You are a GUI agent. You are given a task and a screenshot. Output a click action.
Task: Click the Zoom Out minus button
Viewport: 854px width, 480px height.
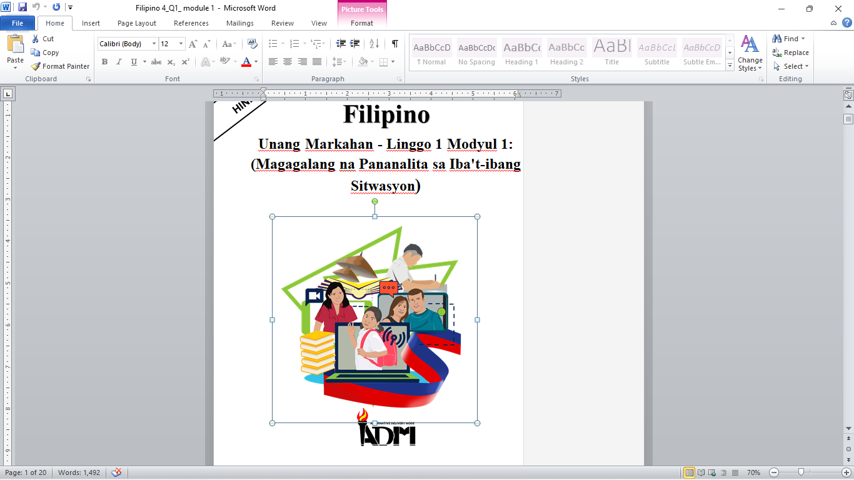(774, 472)
